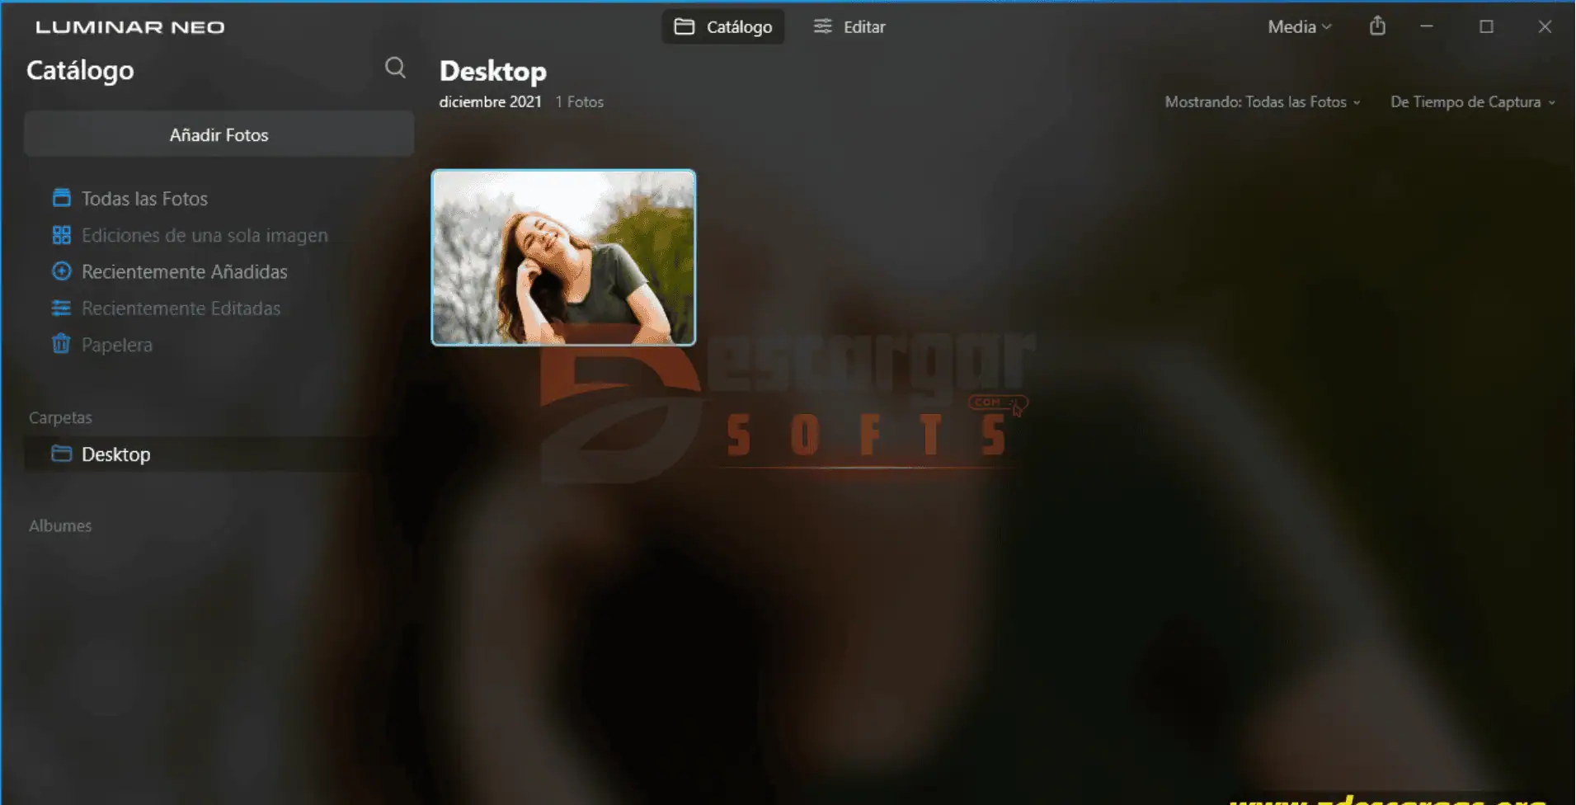1576x805 pixels.
Task: Open the Desktop folder entry under Carpetas
Action: (x=116, y=454)
